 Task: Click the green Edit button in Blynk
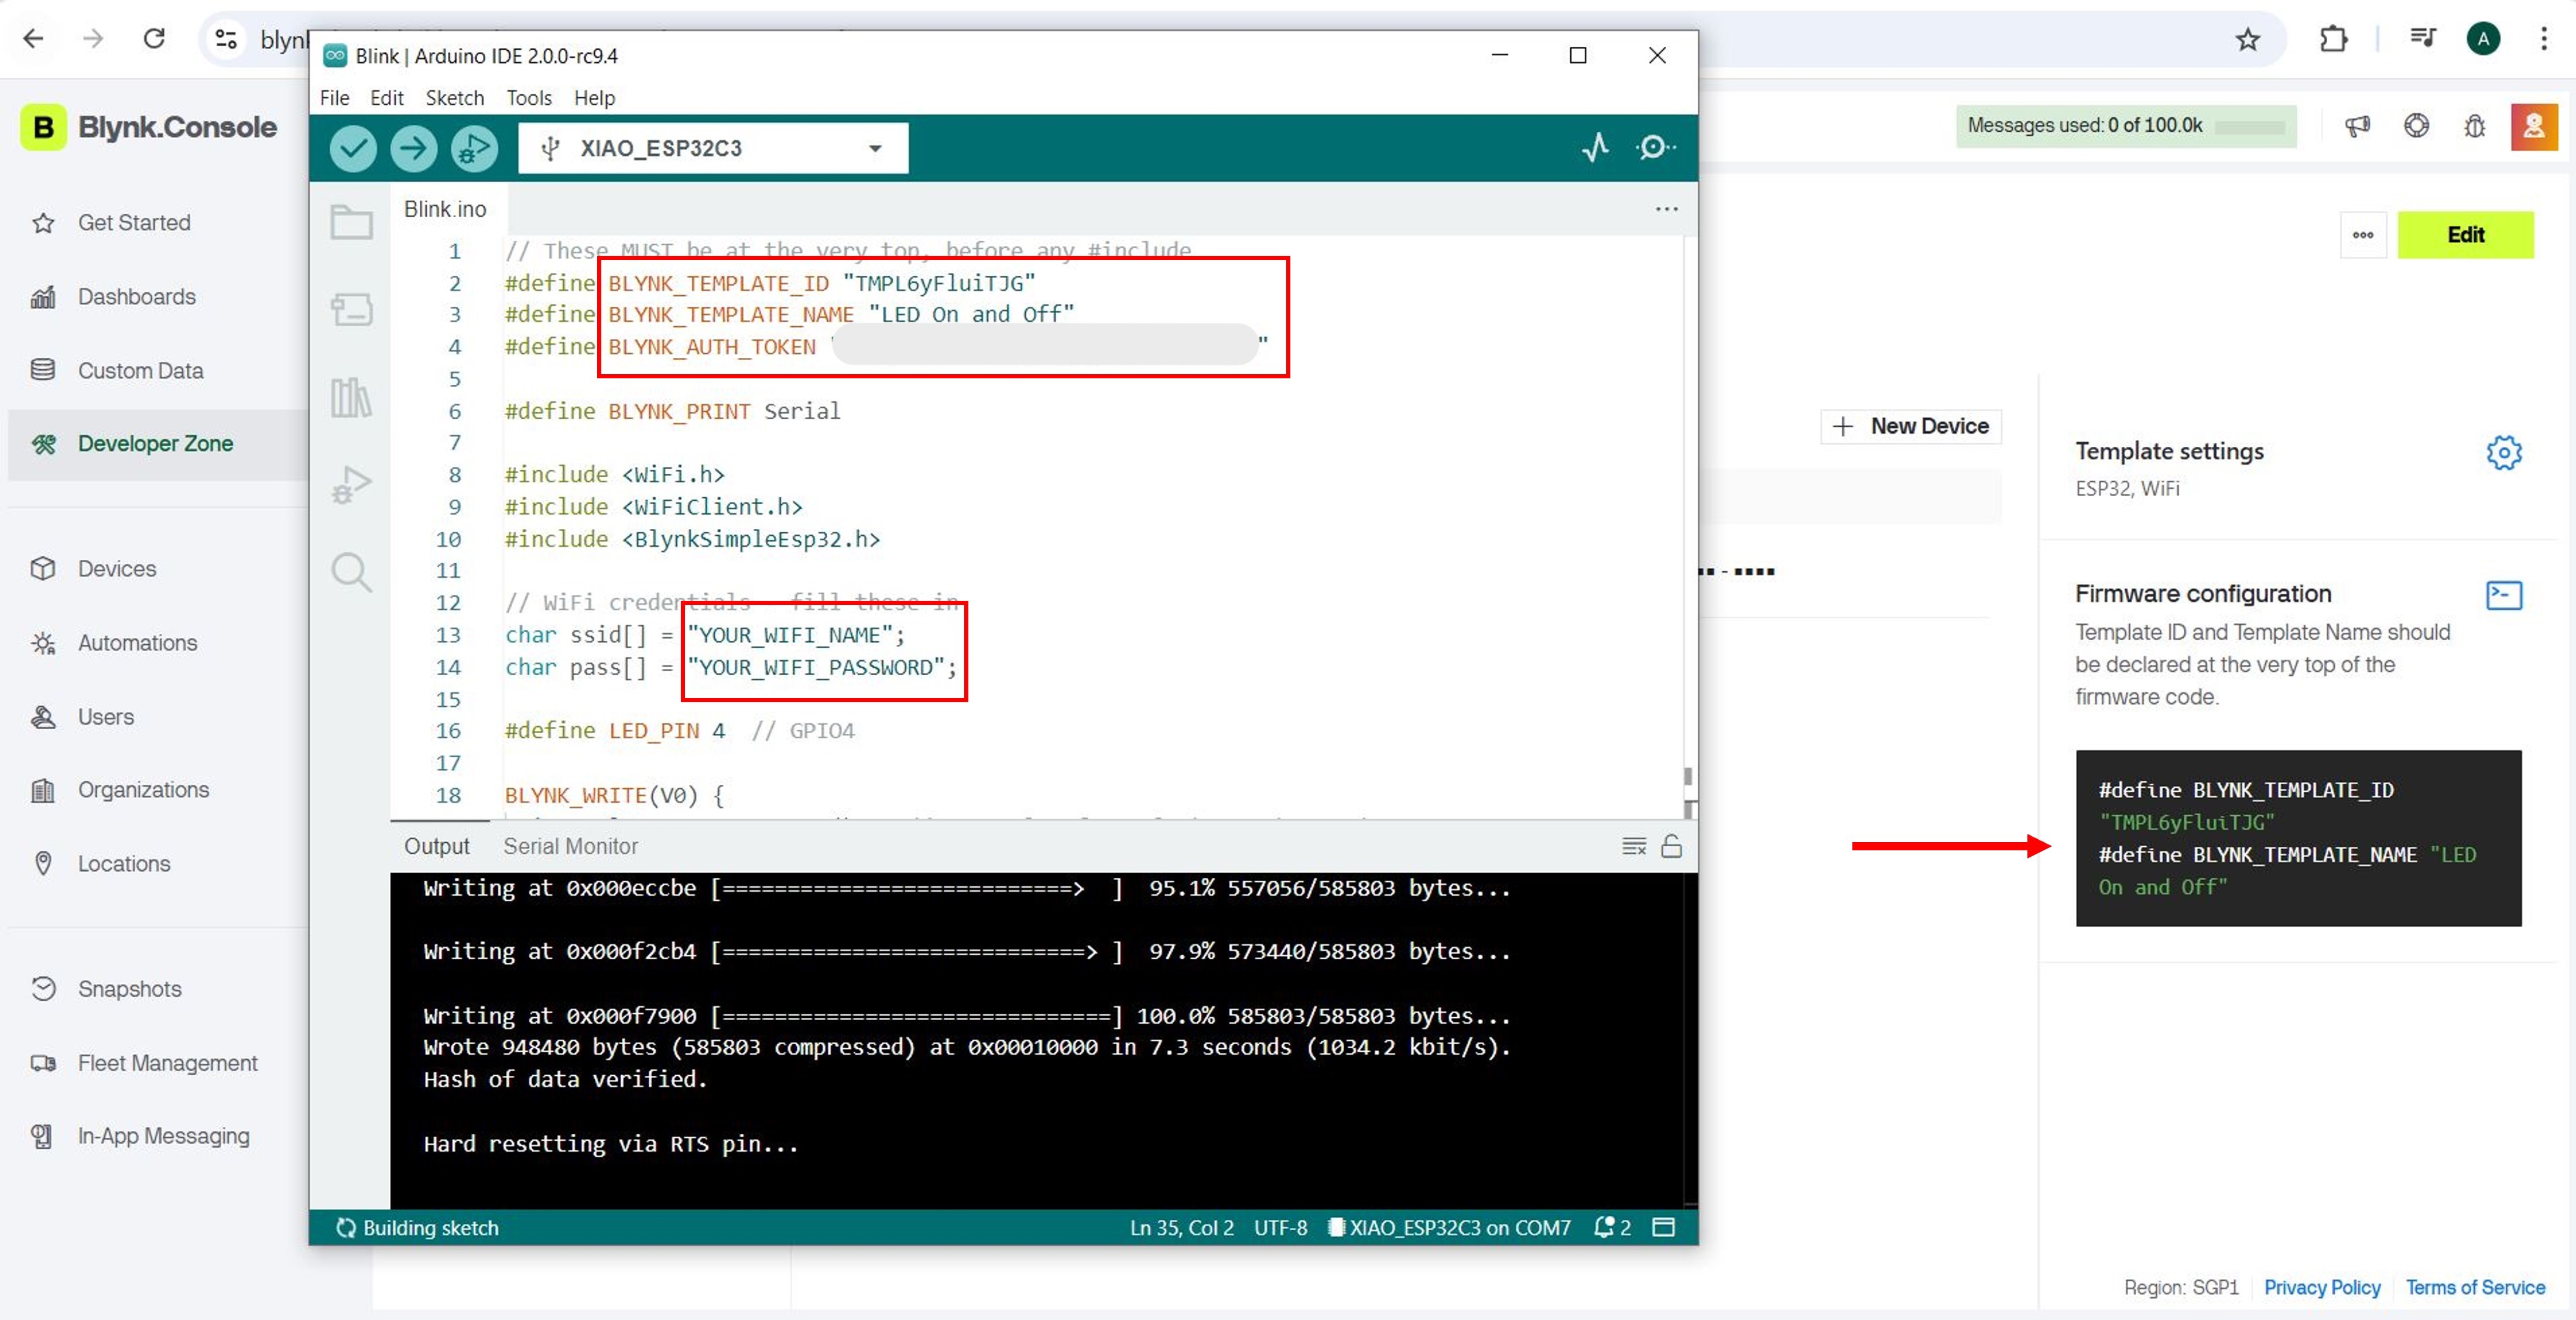(x=2465, y=235)
